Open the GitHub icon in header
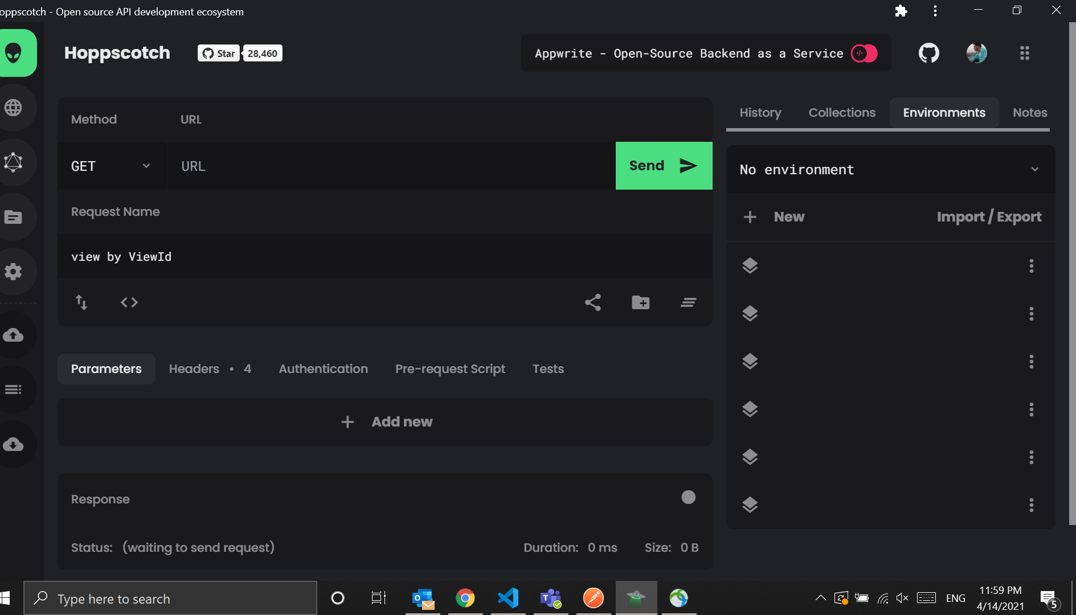This screenshot has width=1076, height=615. [929, 53]
